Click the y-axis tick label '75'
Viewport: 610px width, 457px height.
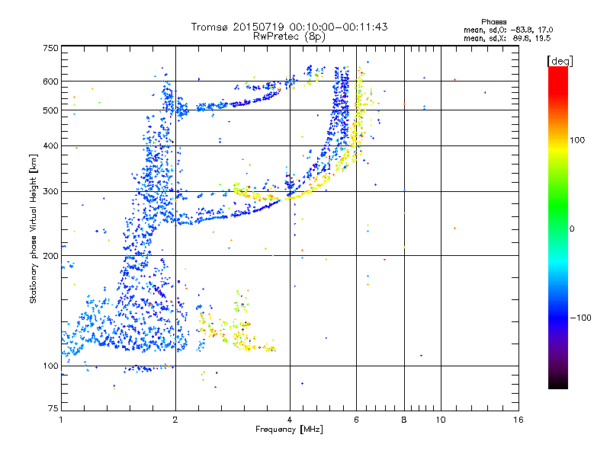click(53, 408)
